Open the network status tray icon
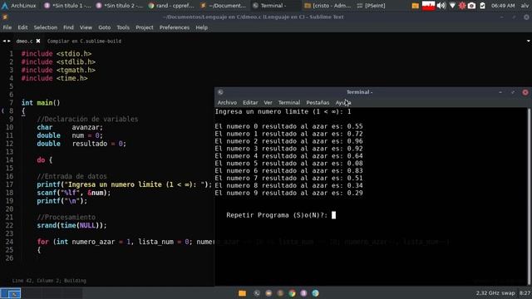 click(452, 6)
